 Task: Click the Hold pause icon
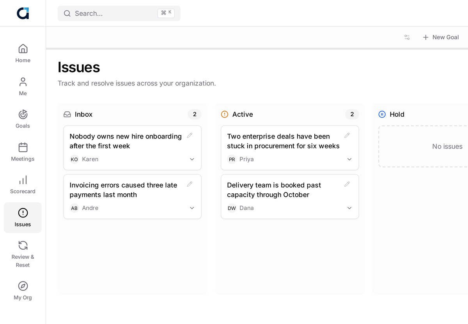point(382,114)
